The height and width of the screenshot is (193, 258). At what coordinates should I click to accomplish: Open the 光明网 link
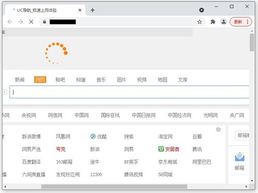tap(211, 115)
